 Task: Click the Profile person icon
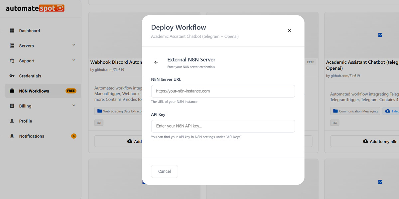point(12,121)
